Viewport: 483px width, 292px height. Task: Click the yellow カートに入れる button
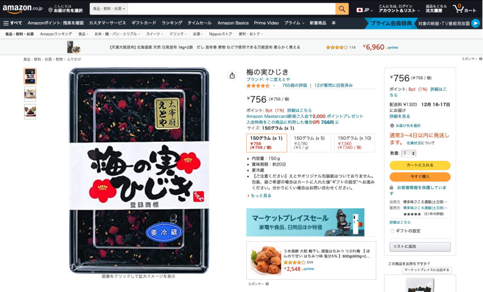[420, 165]
